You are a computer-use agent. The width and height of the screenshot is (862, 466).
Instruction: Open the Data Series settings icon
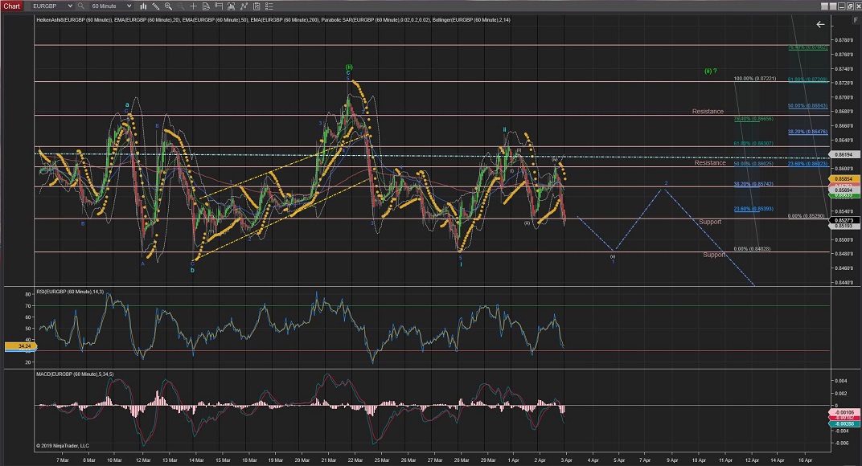click(x=232, y=6)
